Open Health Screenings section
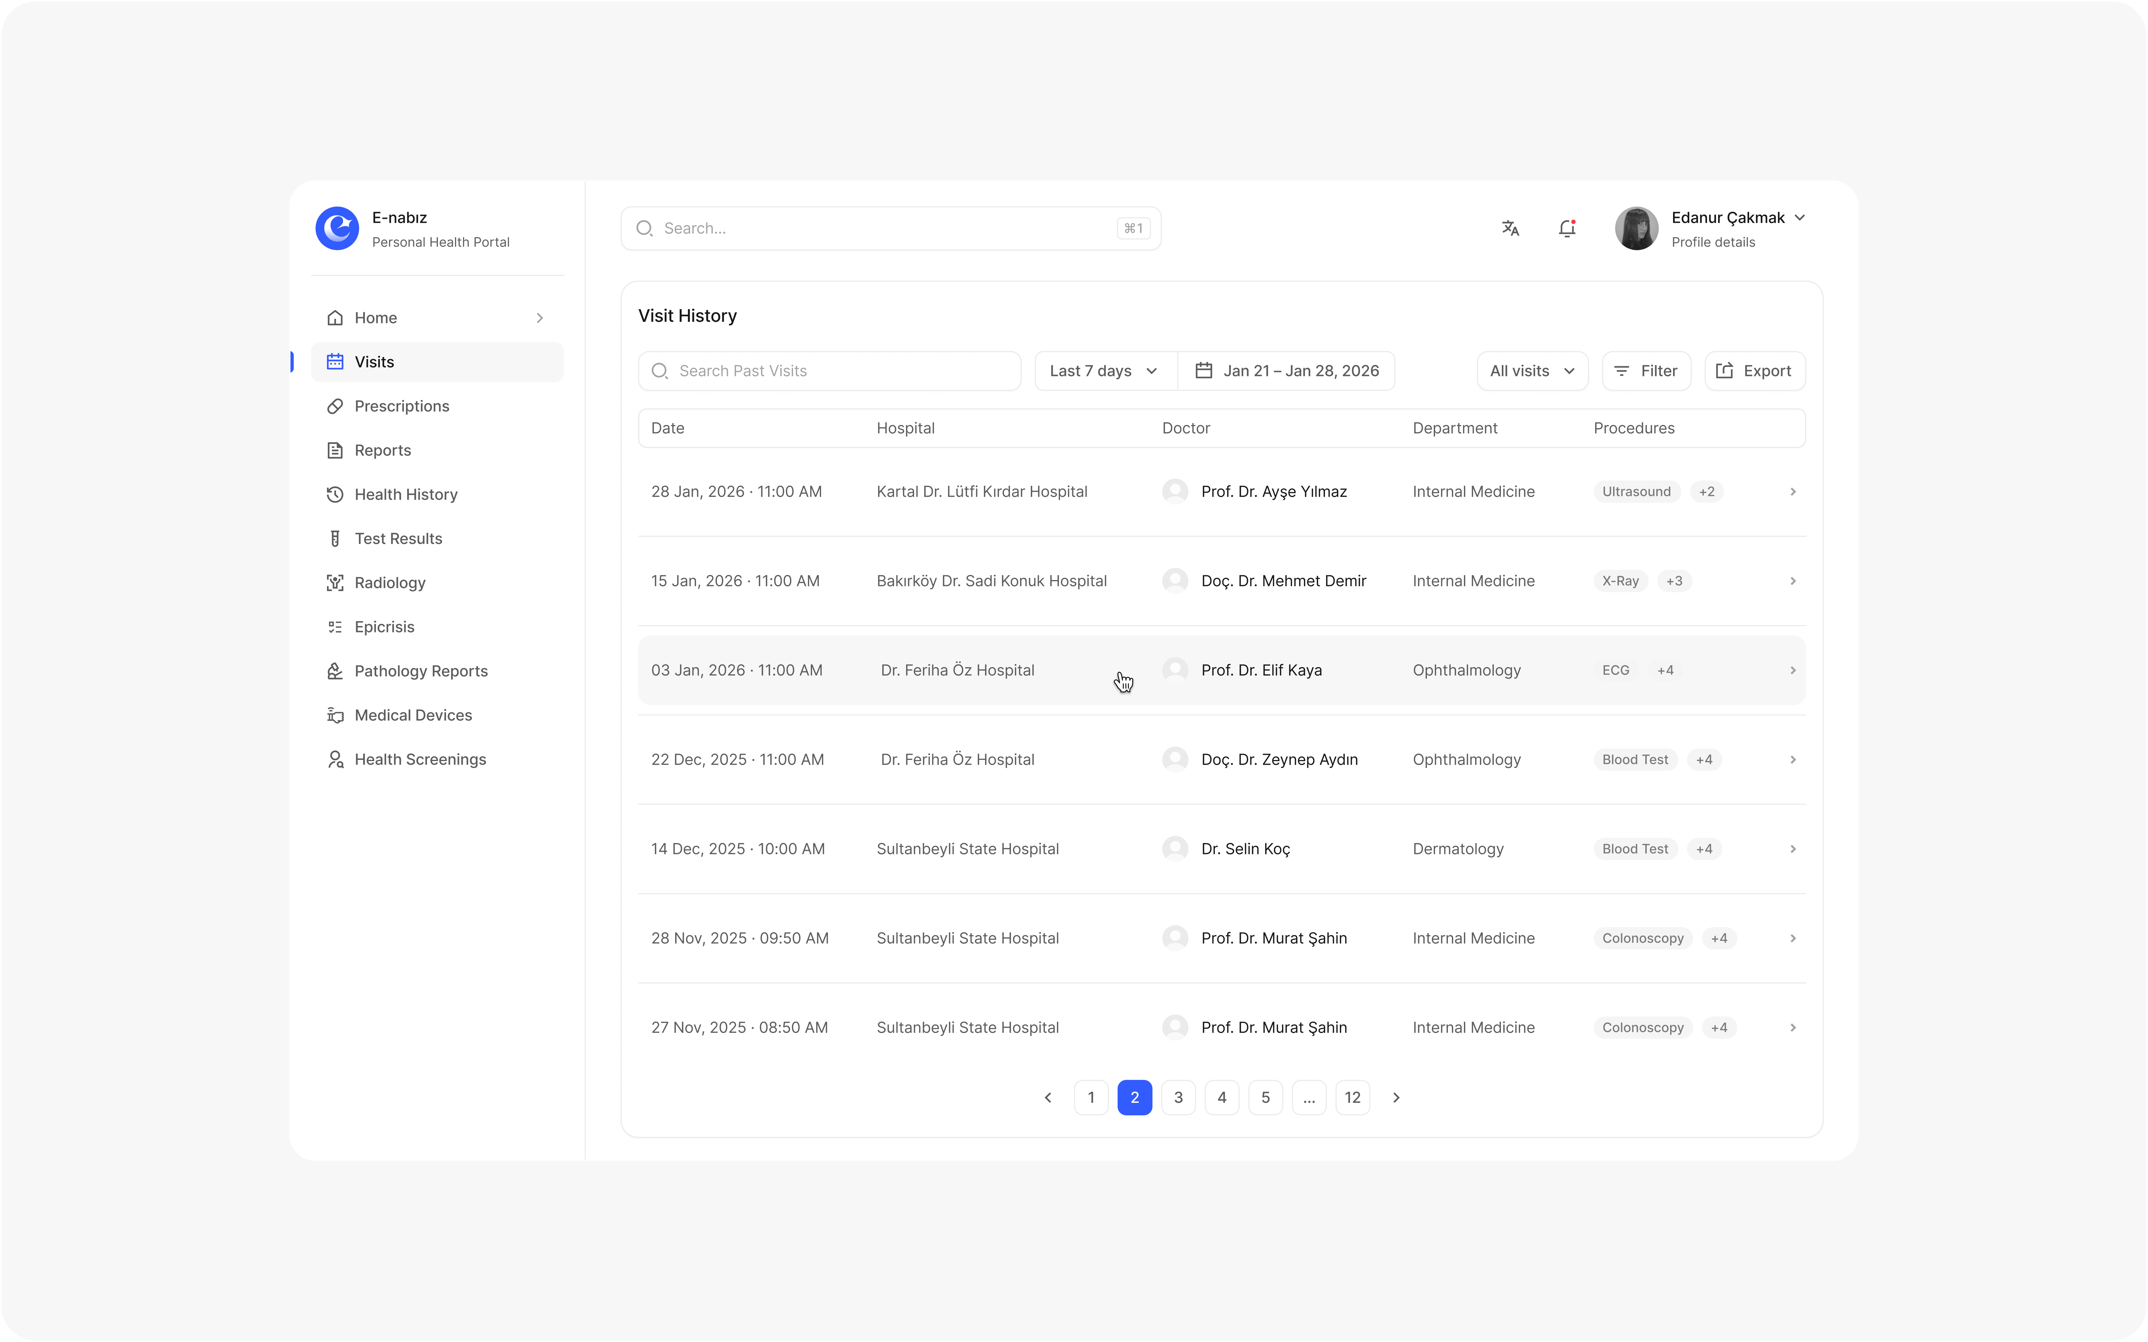The width and height of the screenshot is (2148, 1342). pos(420,759)
